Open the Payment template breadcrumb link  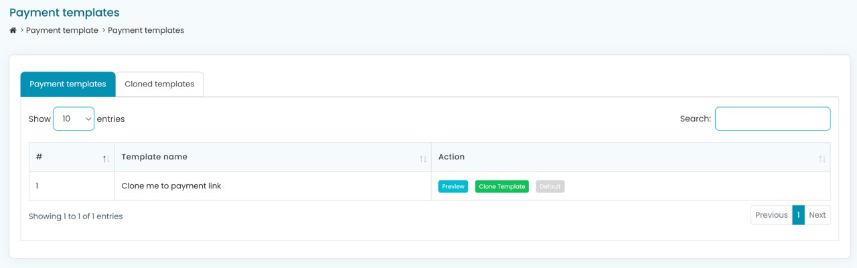point(62,30)
